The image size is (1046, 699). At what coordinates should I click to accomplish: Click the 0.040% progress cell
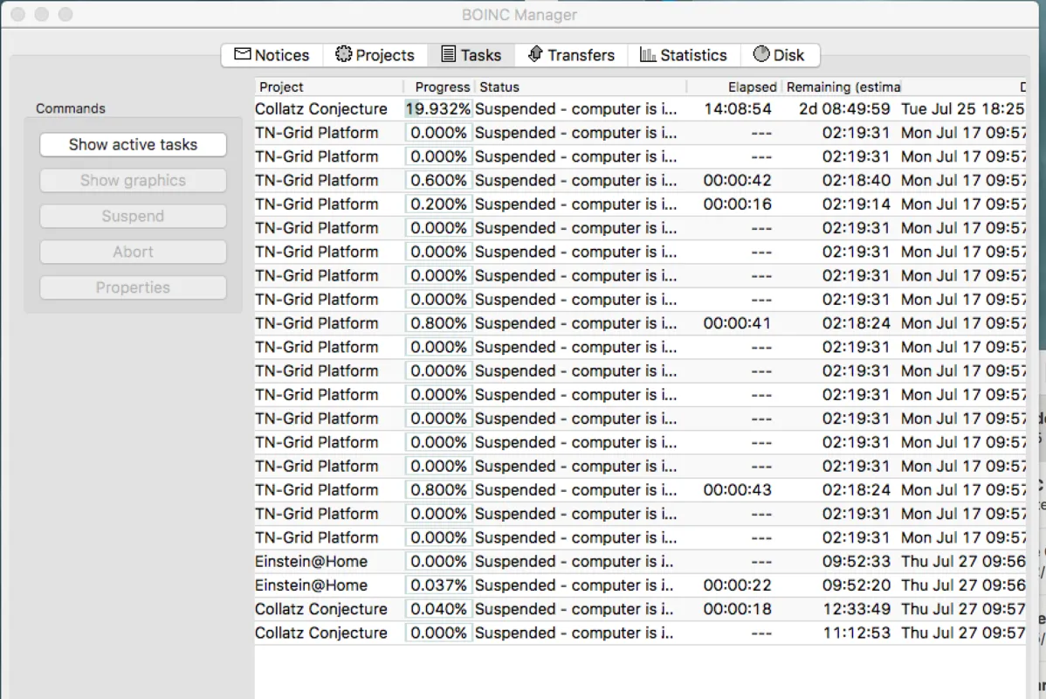pyautogui.click(x=438, y=610)
